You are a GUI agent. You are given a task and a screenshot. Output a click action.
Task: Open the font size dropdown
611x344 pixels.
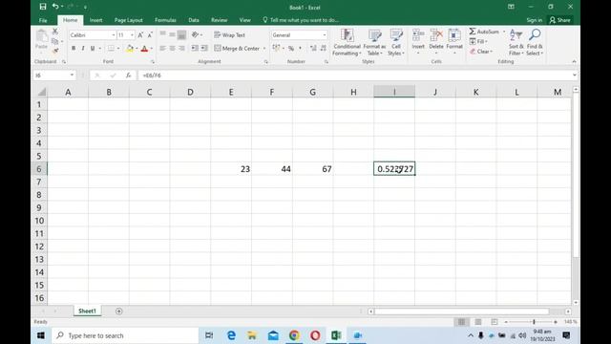pyautogui.click(x=132, y=35)
